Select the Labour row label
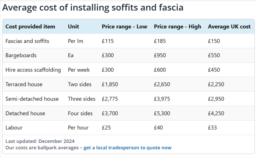The height and width of the screenshot is (158, 256). tap(14, 128)
